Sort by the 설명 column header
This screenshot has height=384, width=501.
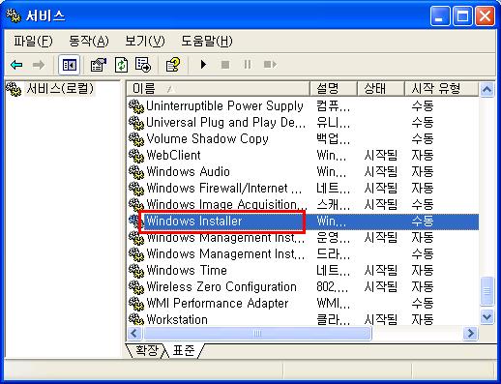[334, 89]
